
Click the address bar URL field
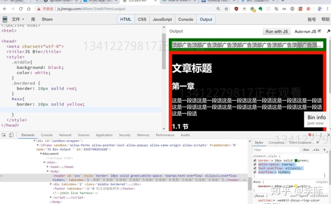tap(135, 9)
